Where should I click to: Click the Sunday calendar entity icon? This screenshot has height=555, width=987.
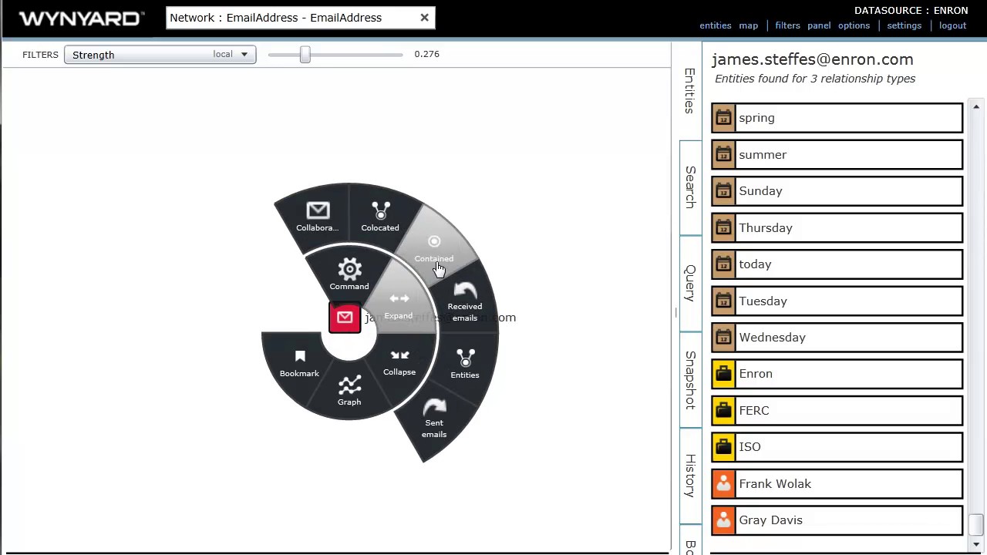point(723,191)
